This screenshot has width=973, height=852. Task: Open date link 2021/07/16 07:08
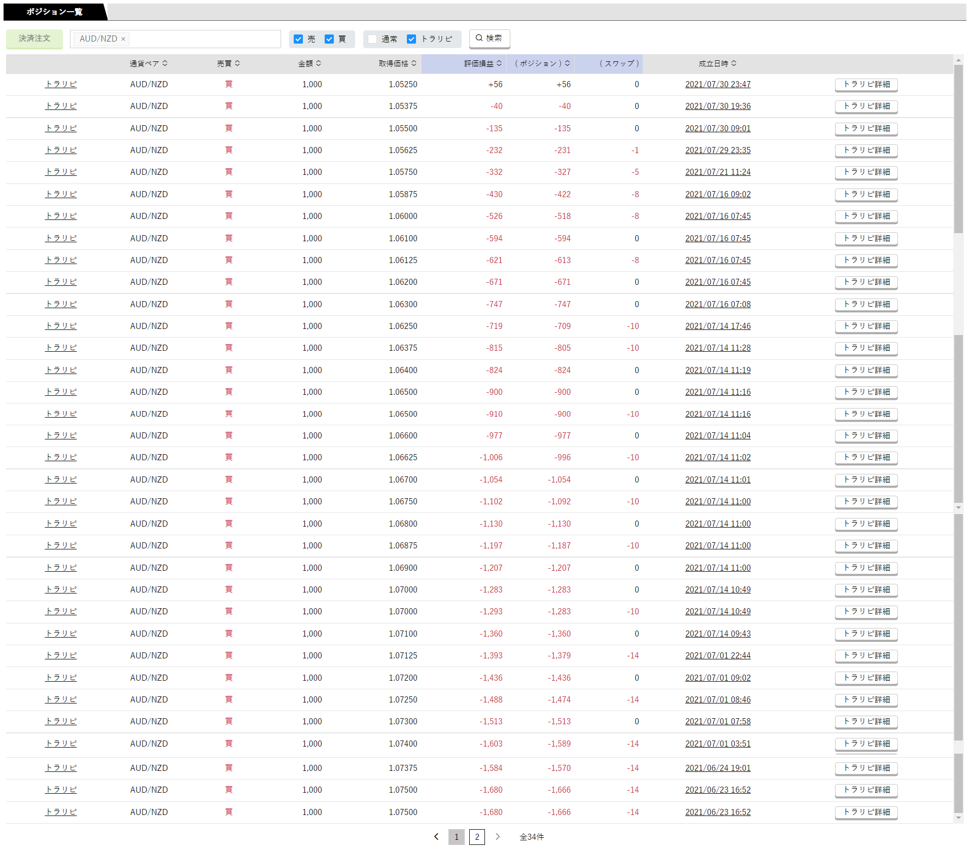[718, 304]
